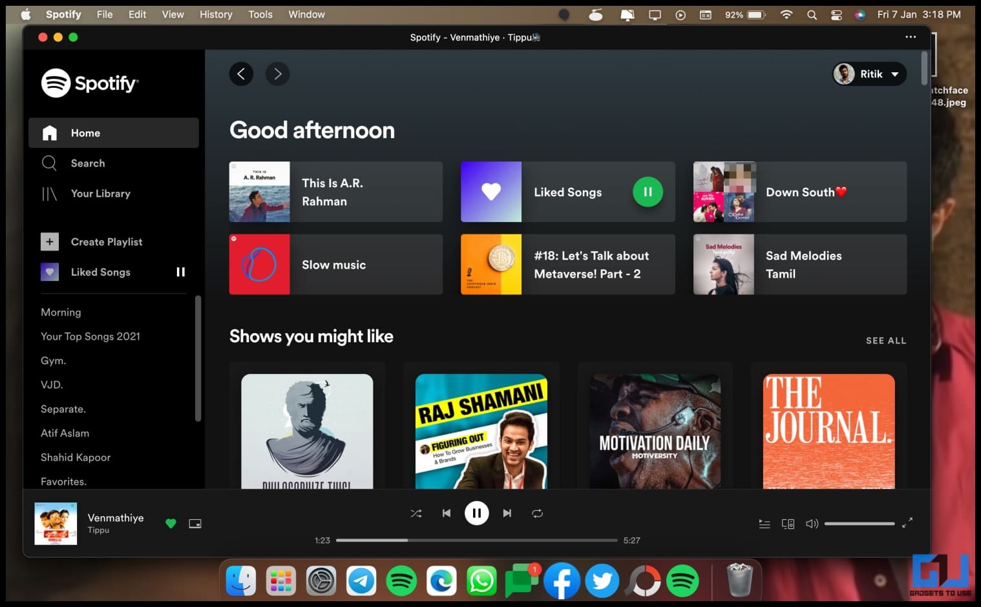Open the Window menu
Viewport: 981px width, 607px height.
tap(306, 14)
